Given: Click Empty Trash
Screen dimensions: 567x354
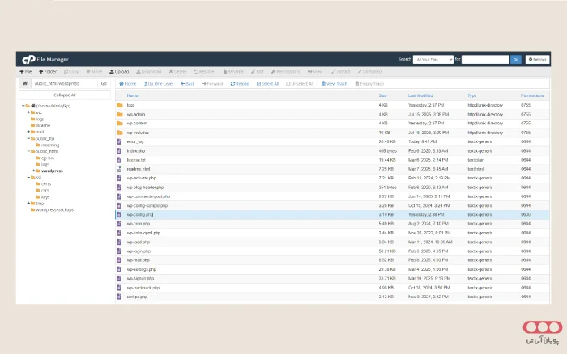Looking at the screenshot, I should tap(369, 84).
